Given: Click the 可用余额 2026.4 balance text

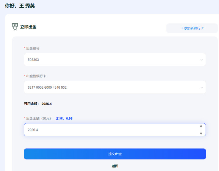Looking at the screenshot, I should pyautogui.click(x=38, y=104).
